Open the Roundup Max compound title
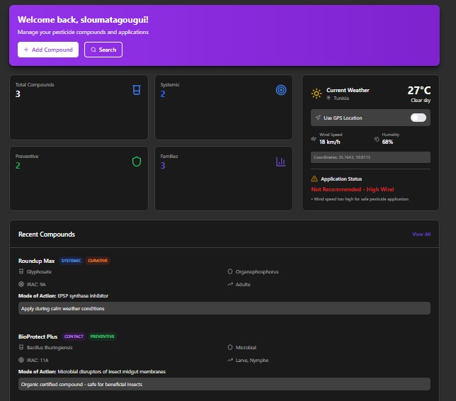This screenshot has height=401, width=456. coord(36,261)
